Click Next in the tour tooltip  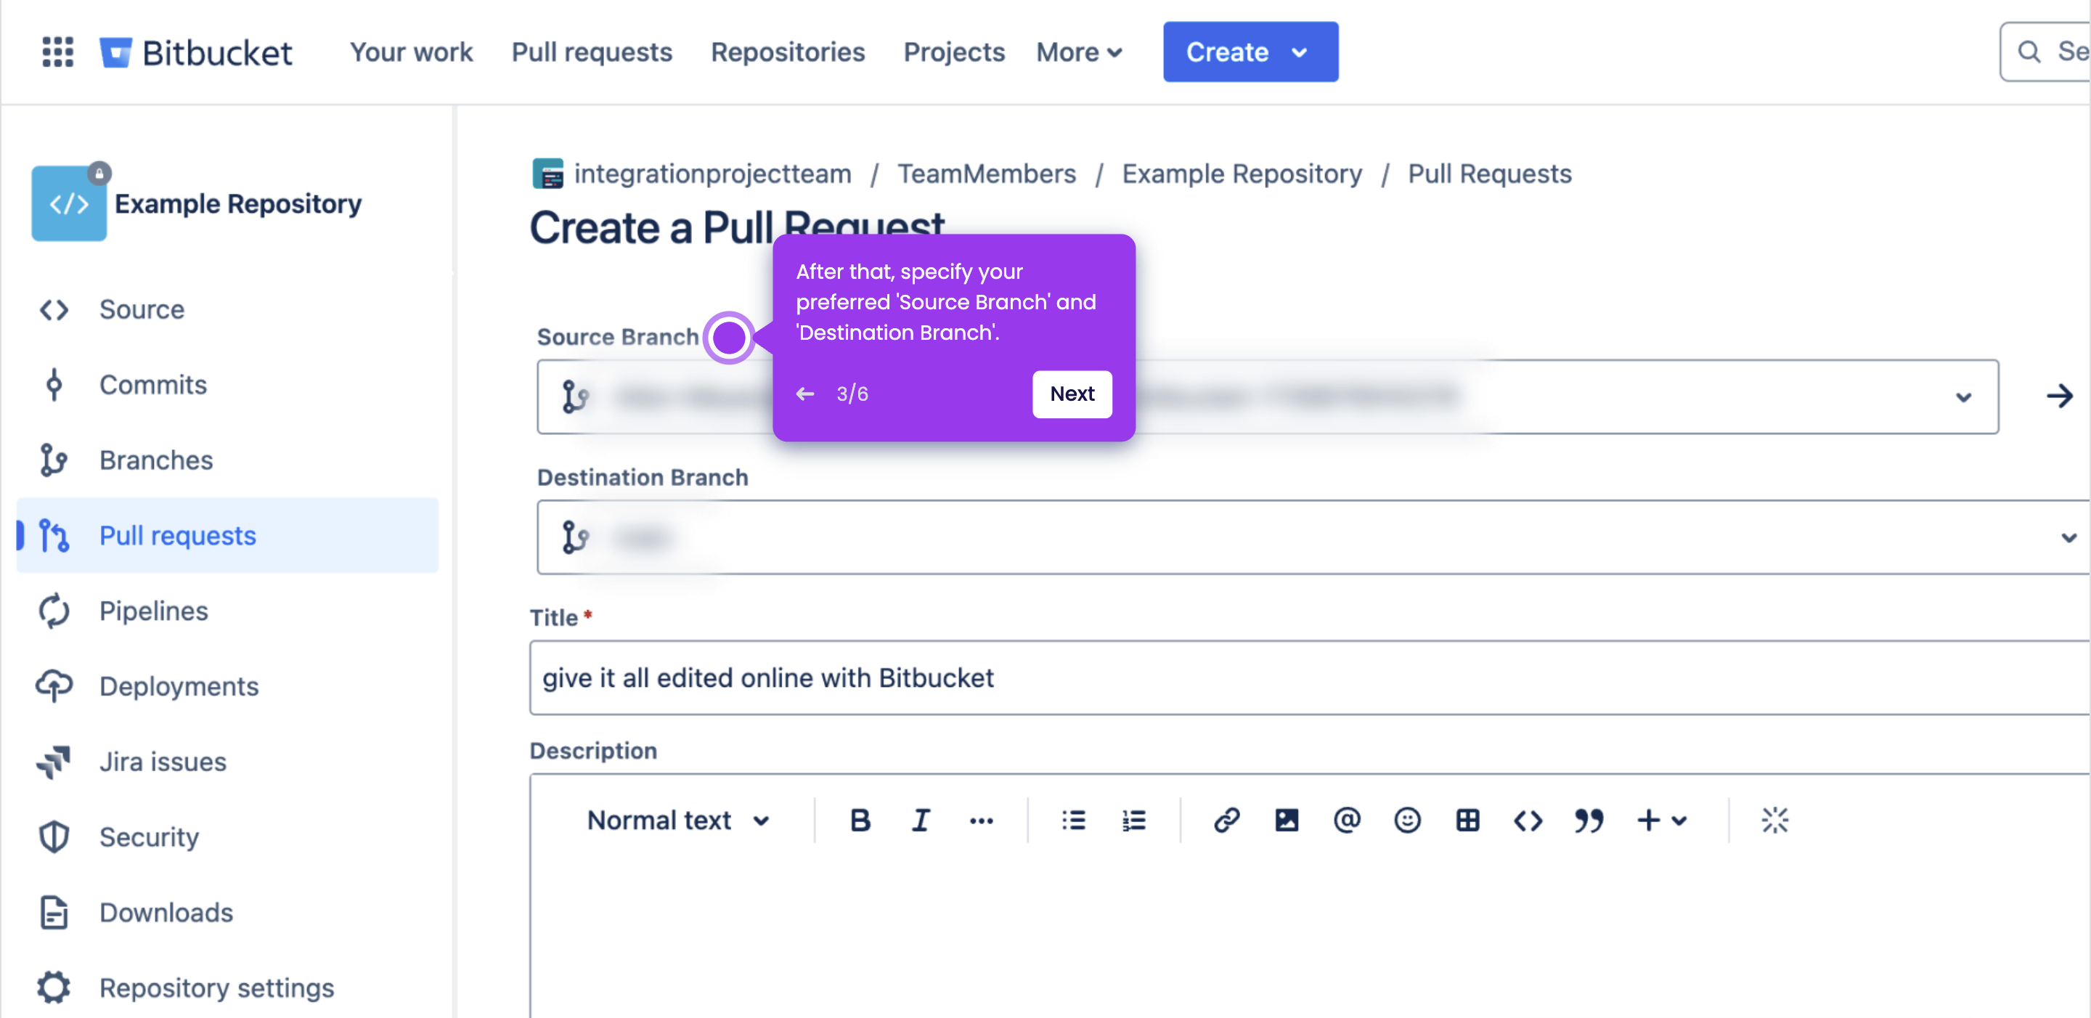point(1072,394)
